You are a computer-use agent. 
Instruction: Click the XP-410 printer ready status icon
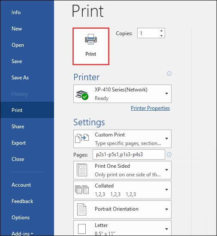pyautogui.click(x=82, y=94)
